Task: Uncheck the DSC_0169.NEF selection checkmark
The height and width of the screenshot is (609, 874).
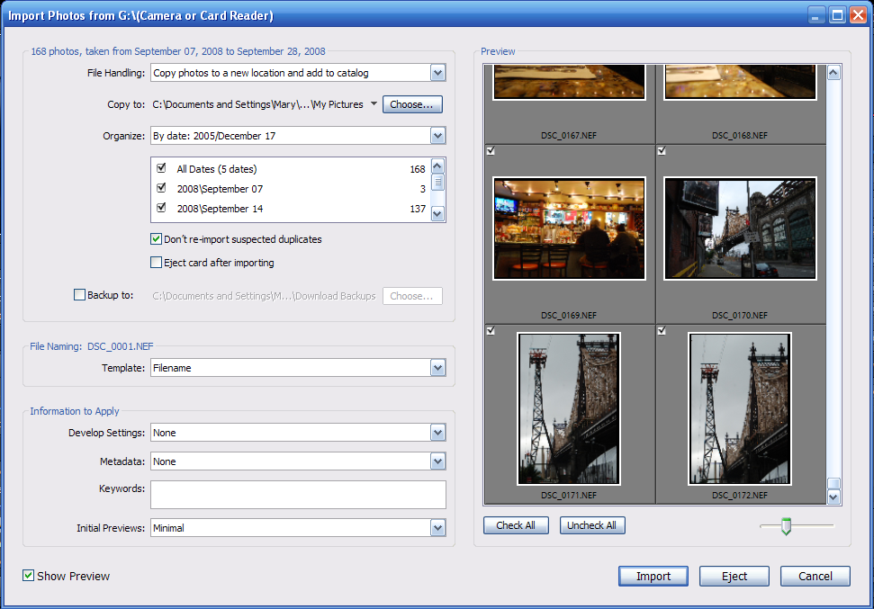Action: coord(491,151)
